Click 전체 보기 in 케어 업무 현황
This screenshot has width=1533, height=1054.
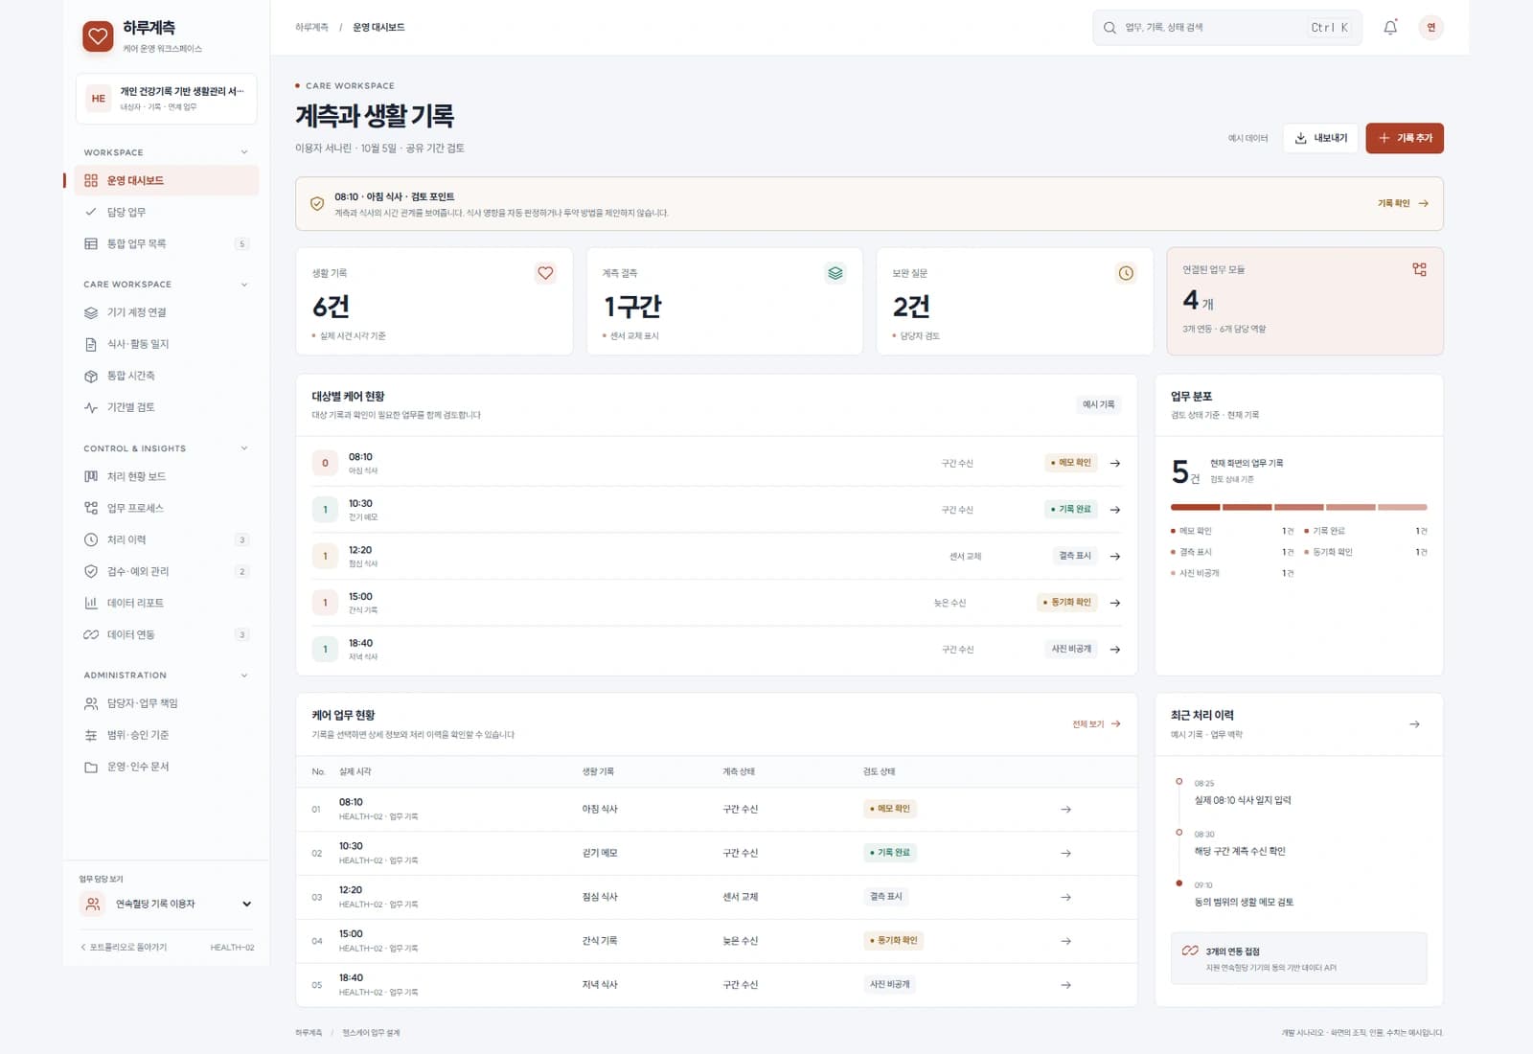[1096, 724]
